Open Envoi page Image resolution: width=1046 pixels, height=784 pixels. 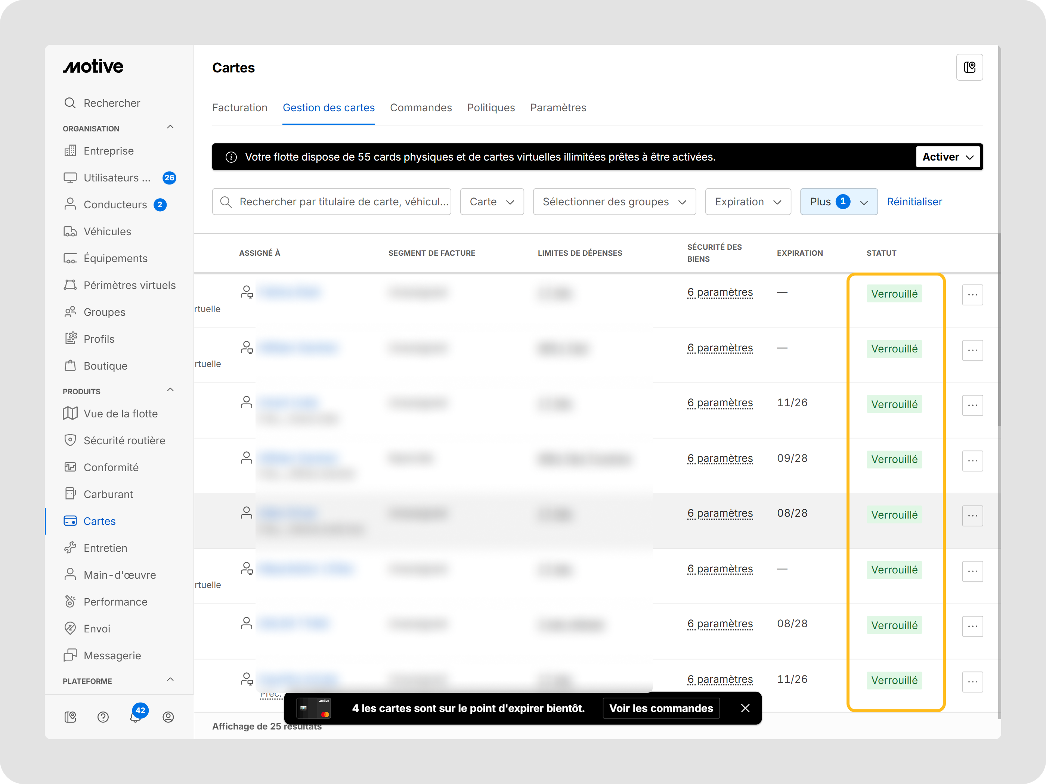87,629
